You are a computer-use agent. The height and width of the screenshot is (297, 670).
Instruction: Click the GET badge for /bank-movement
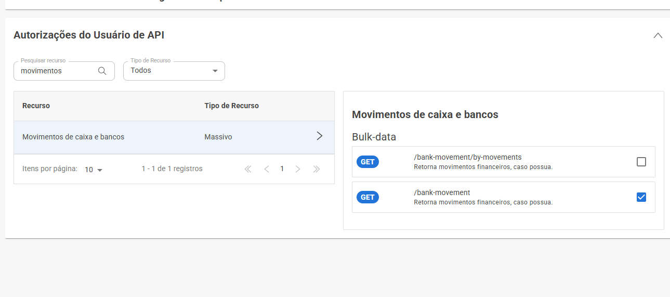367,197
